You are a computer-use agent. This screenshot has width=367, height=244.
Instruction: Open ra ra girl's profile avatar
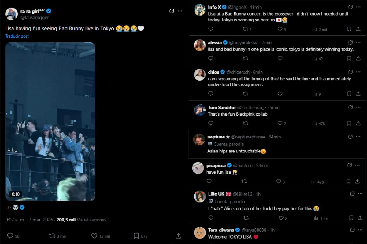click(11, 13)
